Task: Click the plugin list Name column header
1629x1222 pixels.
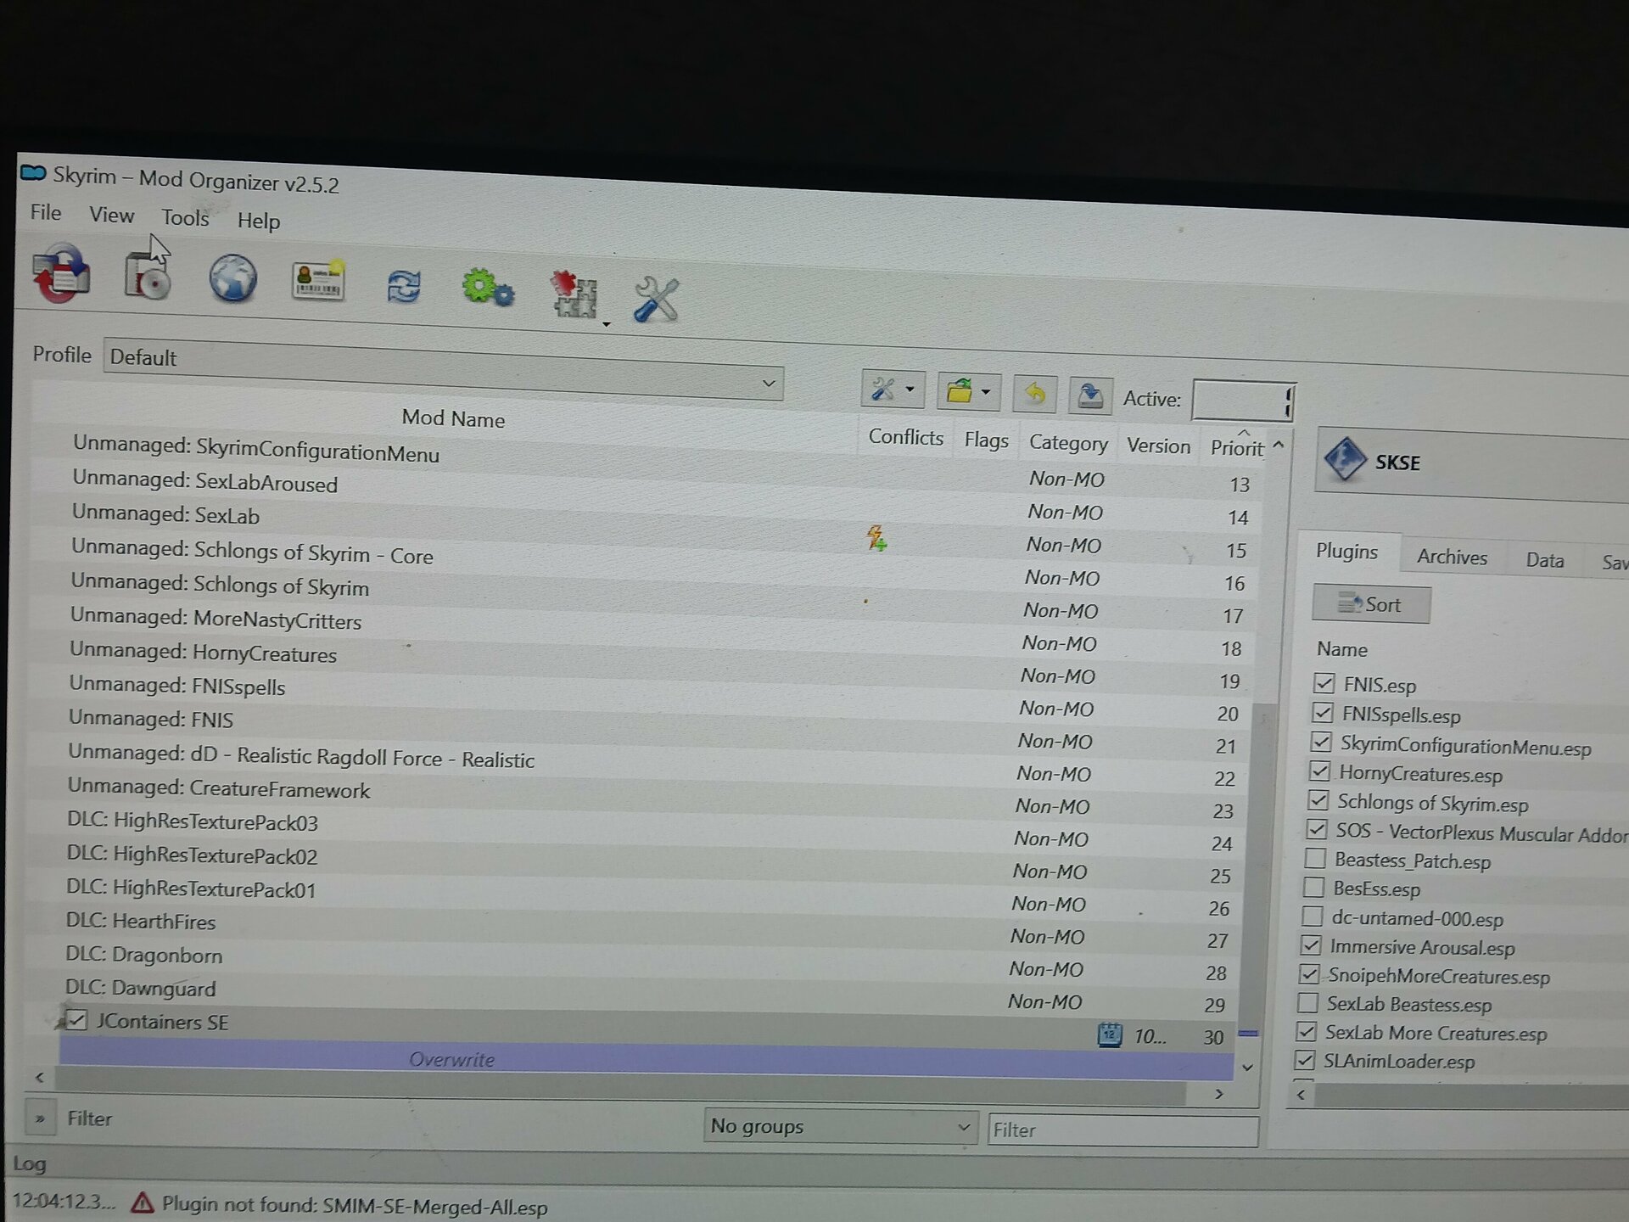Action: [x=1342, y=649]
